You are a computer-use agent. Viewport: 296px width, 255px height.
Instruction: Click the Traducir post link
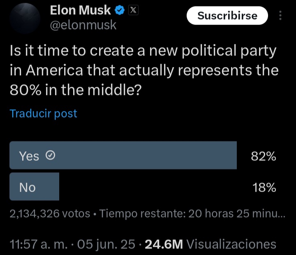43,114
